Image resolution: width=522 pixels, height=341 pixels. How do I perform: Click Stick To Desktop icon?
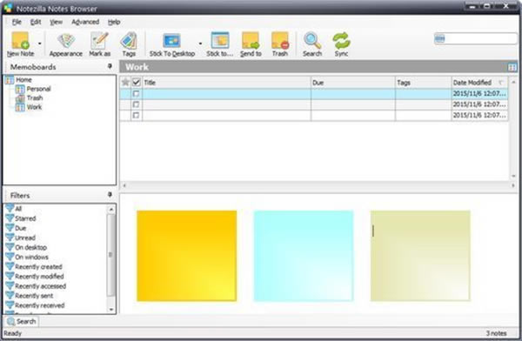[171, 41]
